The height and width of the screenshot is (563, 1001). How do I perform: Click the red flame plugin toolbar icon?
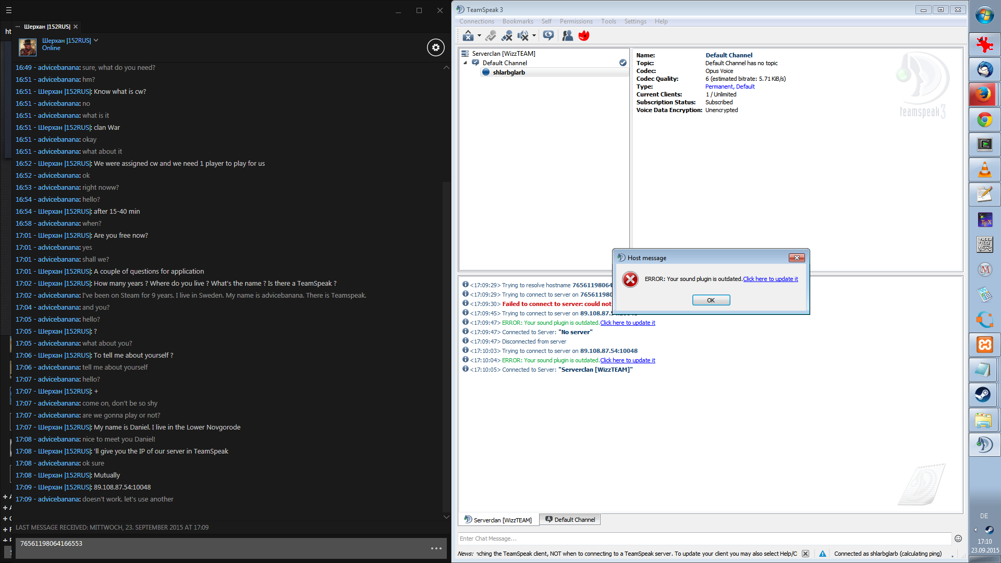pyautogui.click(x=584, y=35)
